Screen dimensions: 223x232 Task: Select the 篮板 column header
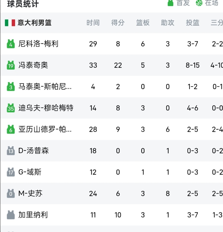143,23
